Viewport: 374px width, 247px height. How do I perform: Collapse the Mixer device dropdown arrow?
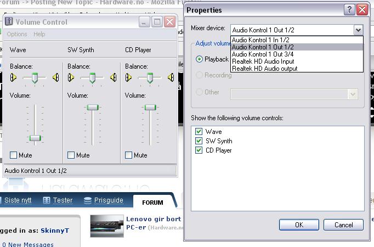coord(358,30)
